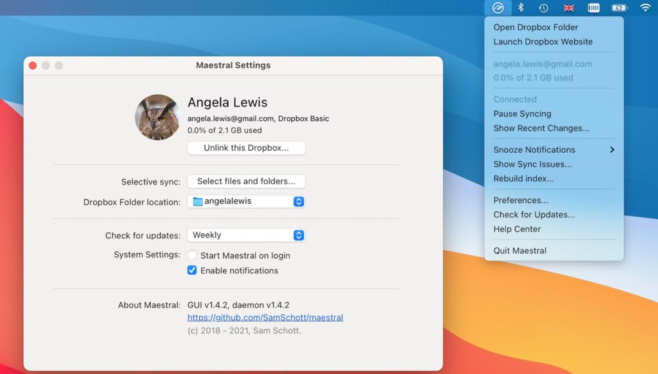Open the Wi-Fi menu bar icon
The height and width of the screenshot is (374, 658).
pos(645,8)
